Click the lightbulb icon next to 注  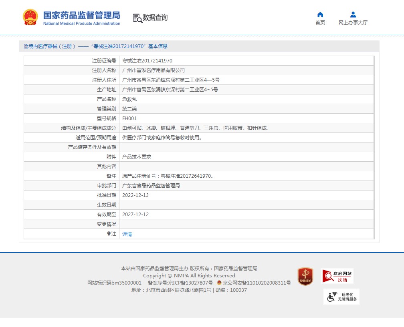click(109, 234)
